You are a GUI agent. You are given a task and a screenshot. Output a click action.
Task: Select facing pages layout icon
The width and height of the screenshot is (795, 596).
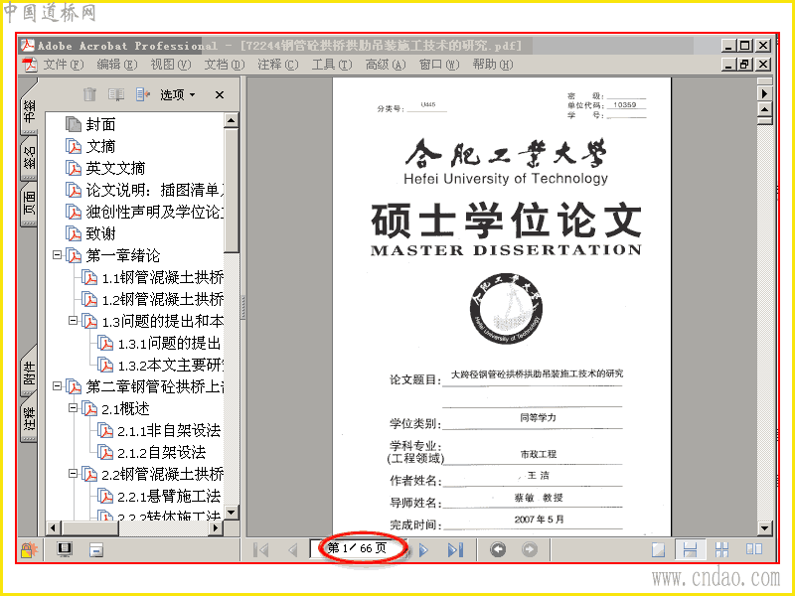(x=754, y=549)
